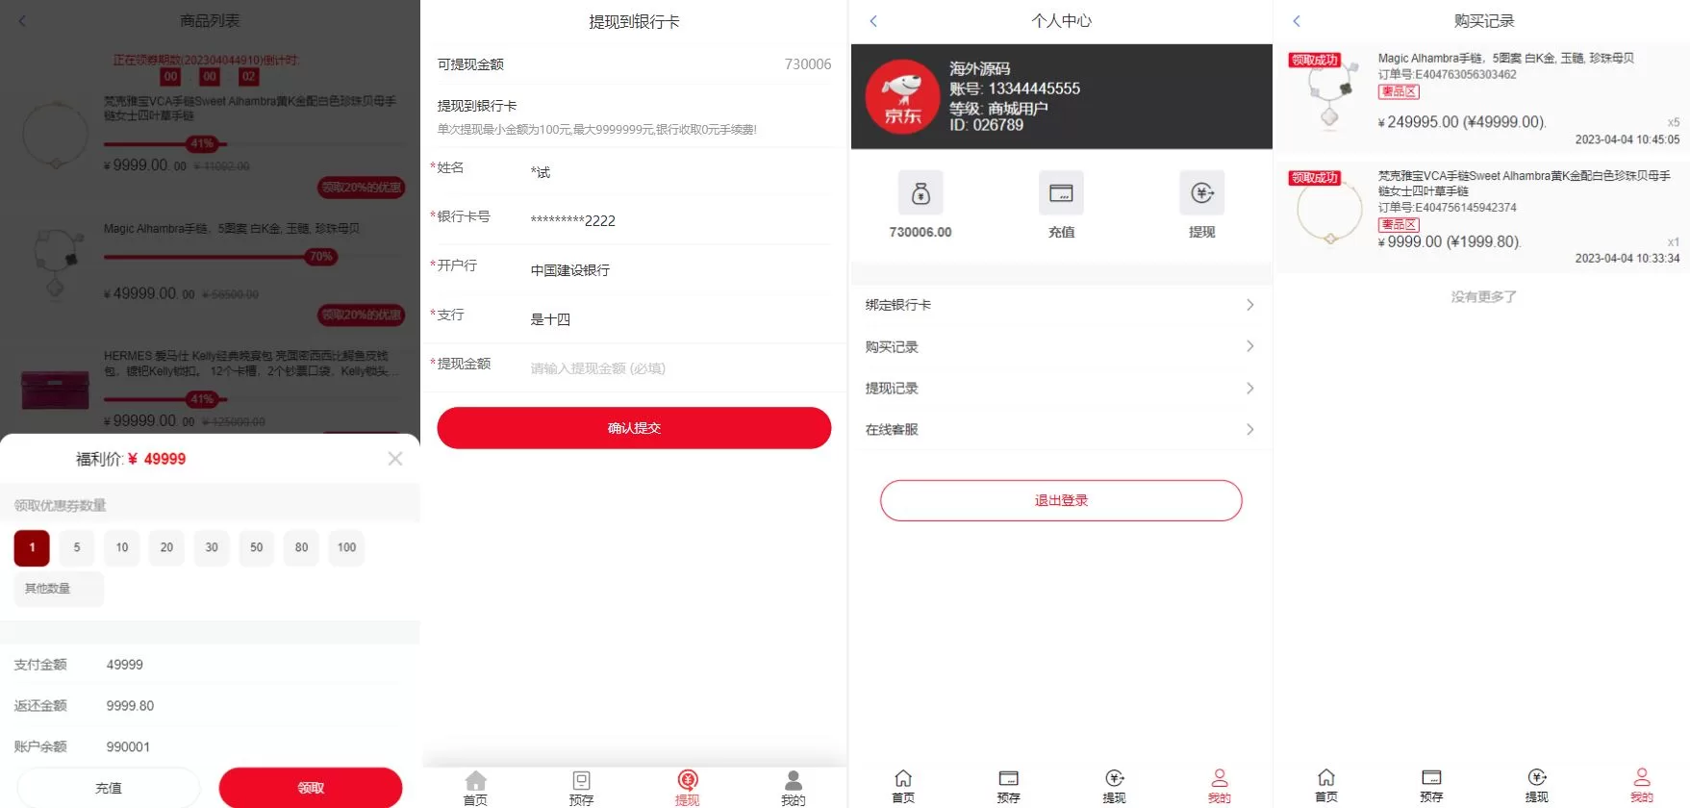This screenshot has height=808, width=1690.
Task: Pick the 100 quantity option
Action: pos(347,547)
